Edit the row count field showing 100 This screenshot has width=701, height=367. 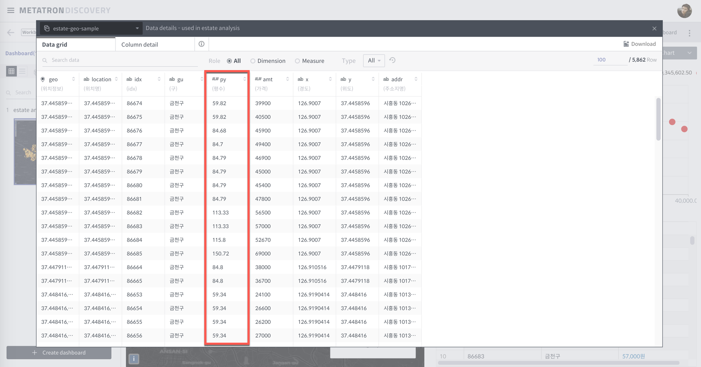pos(610,60)
